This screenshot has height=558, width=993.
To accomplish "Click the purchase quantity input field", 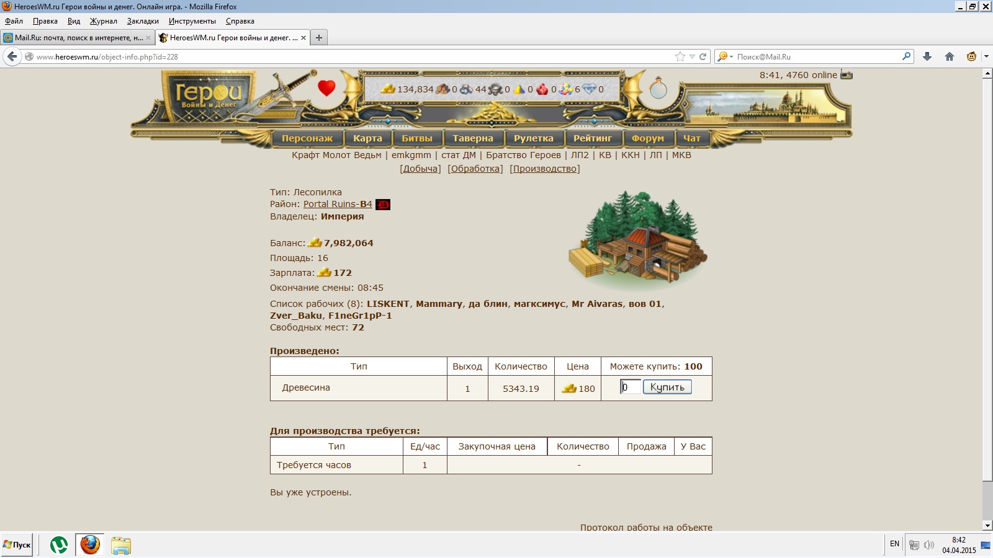I will click(x=631, y=387).
